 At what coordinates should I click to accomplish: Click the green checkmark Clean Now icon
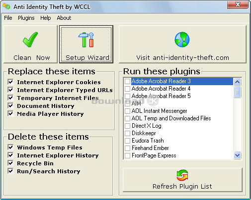click(30, 40)
